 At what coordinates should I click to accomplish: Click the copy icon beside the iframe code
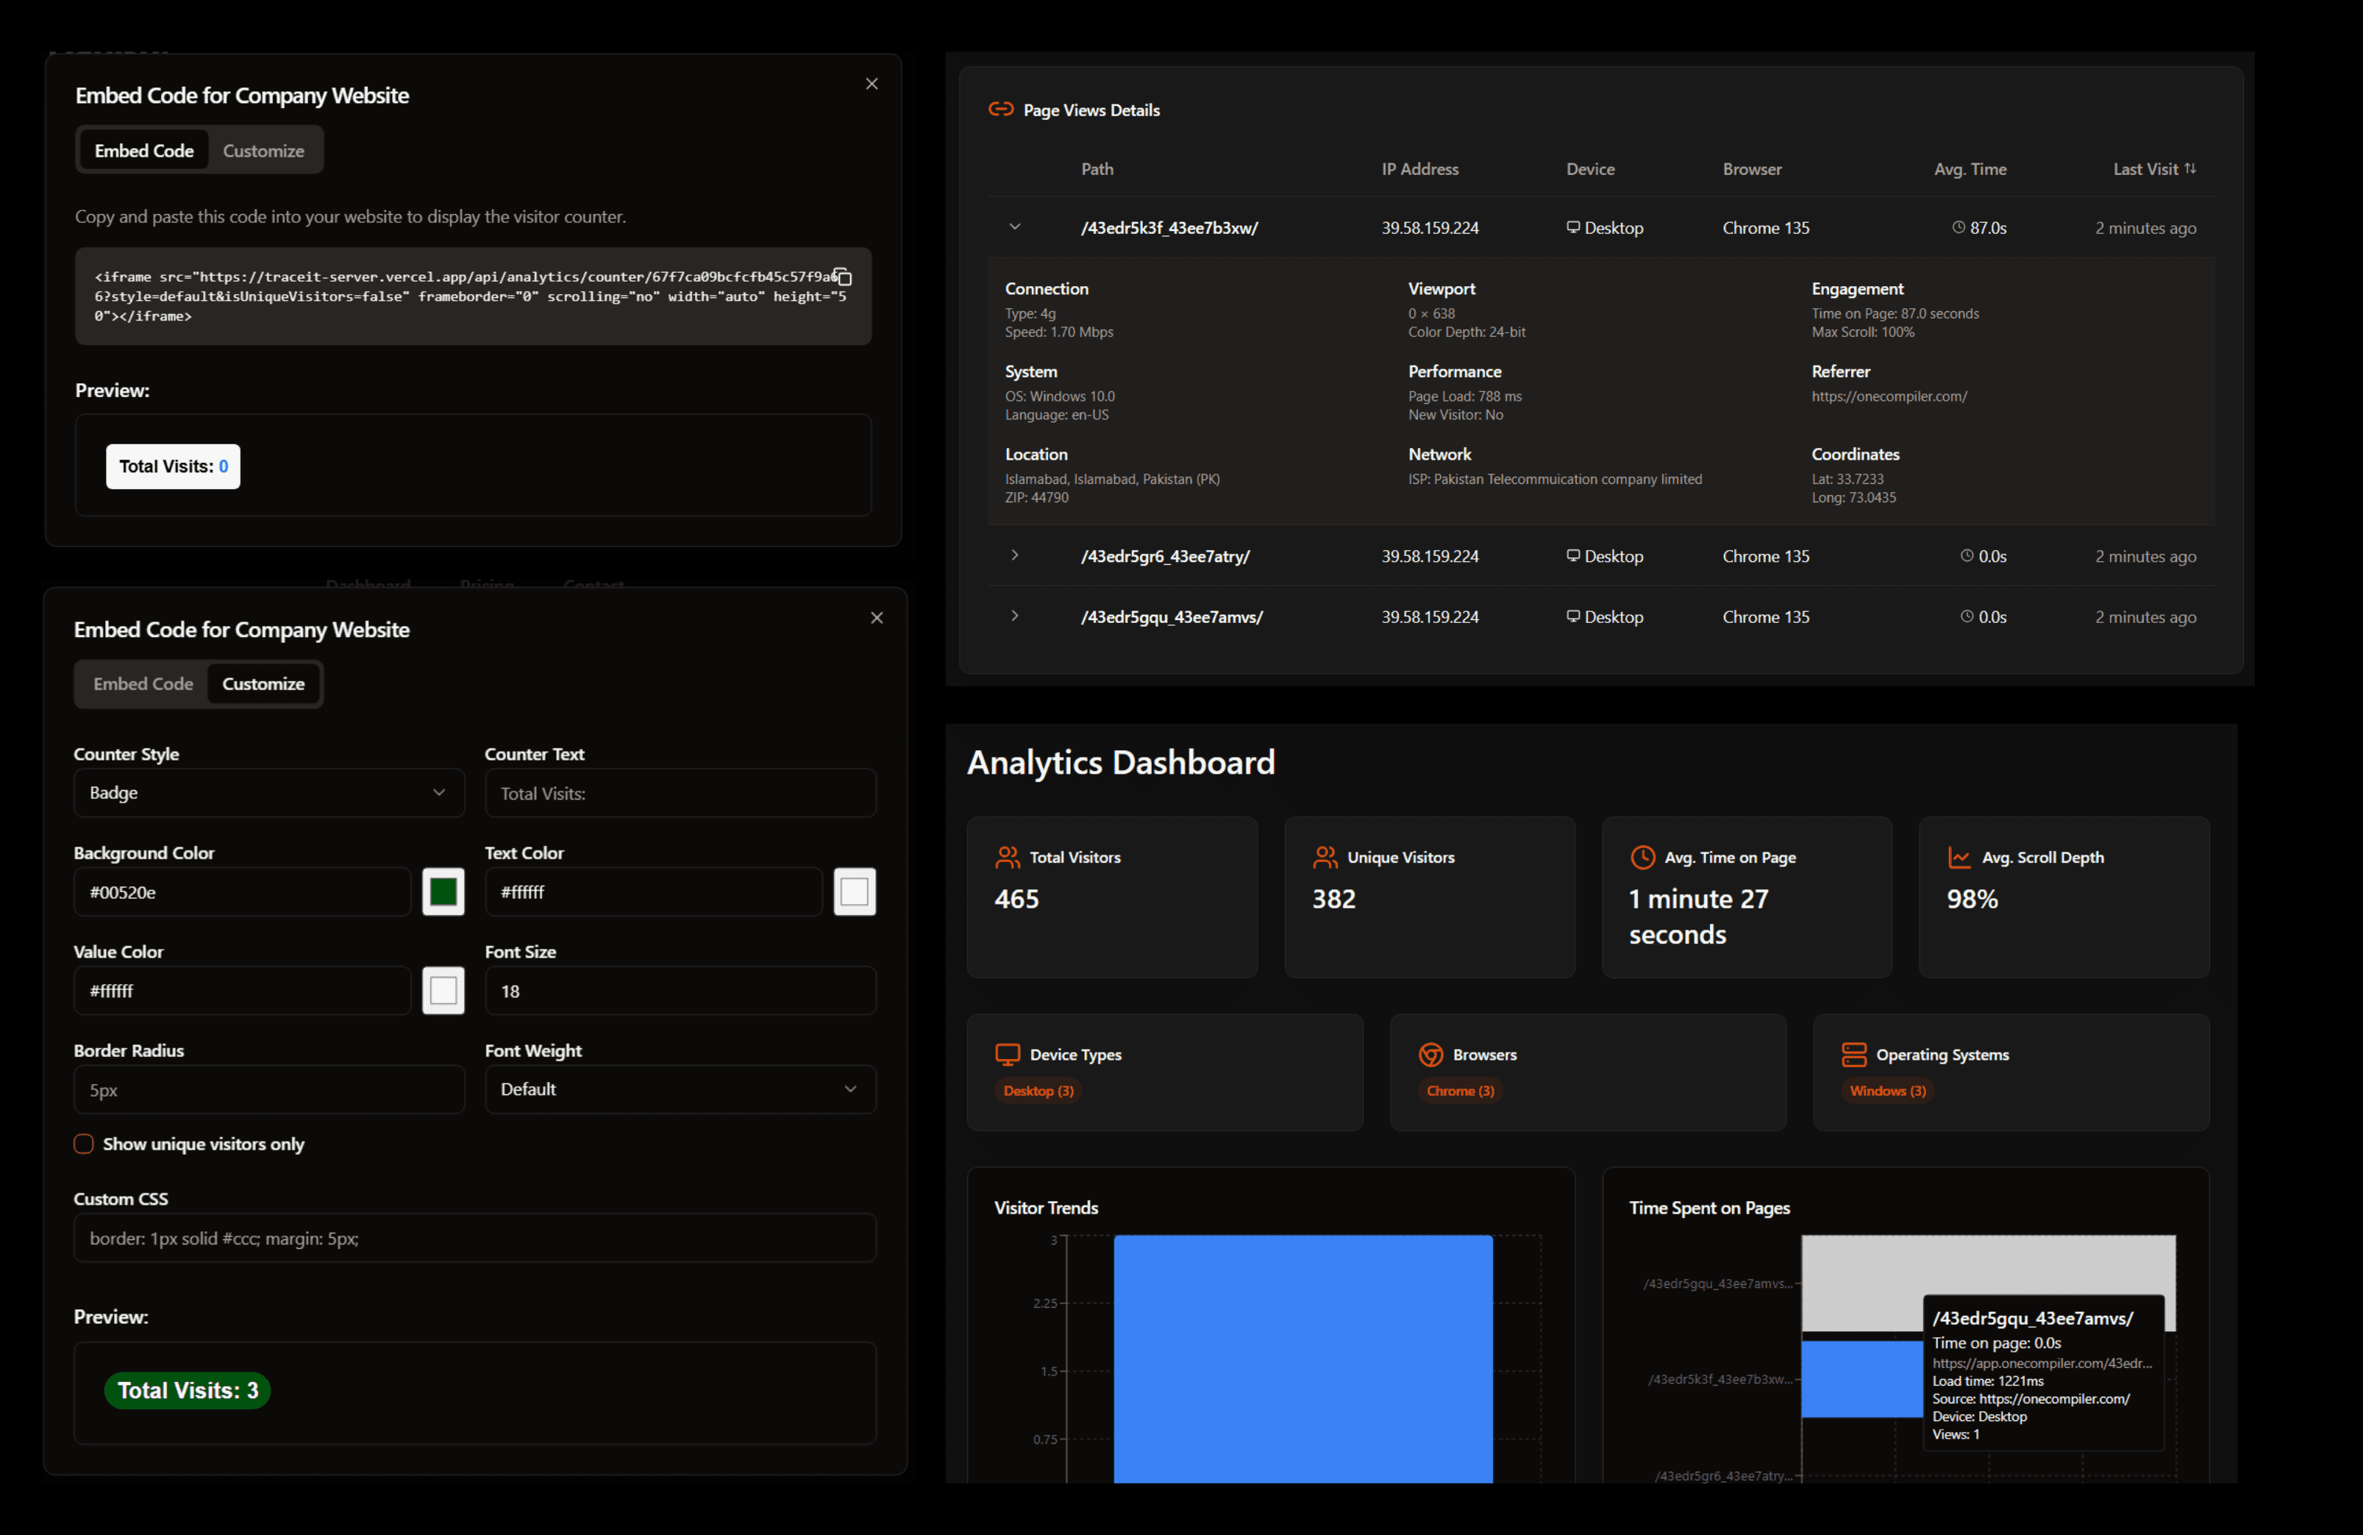[x=843, y=278]
